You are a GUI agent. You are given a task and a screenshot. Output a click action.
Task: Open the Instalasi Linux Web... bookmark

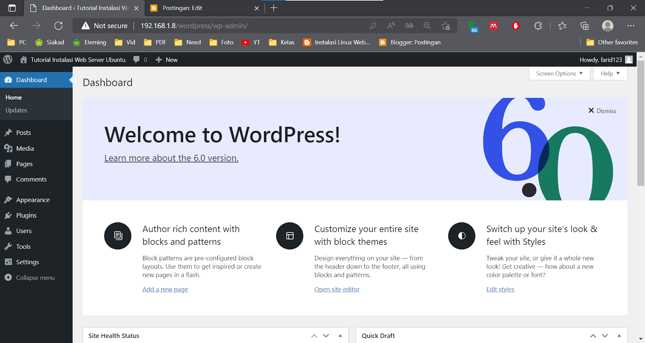click(x=337, y=42)
